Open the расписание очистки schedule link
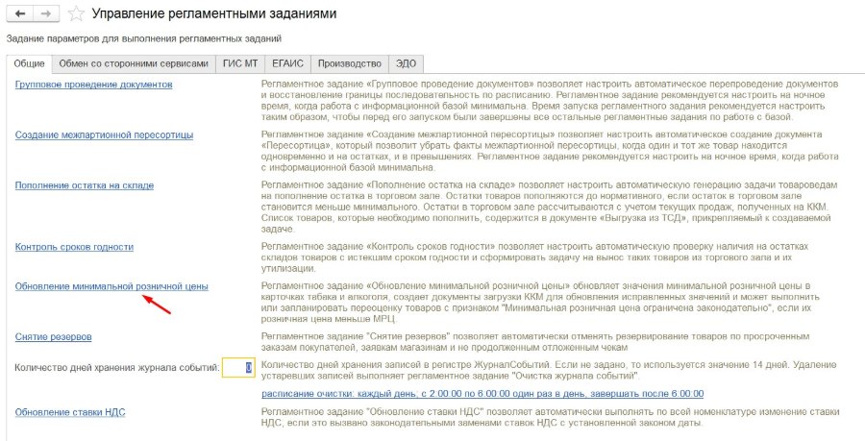 pyautogui.click(x=482, y=394)
